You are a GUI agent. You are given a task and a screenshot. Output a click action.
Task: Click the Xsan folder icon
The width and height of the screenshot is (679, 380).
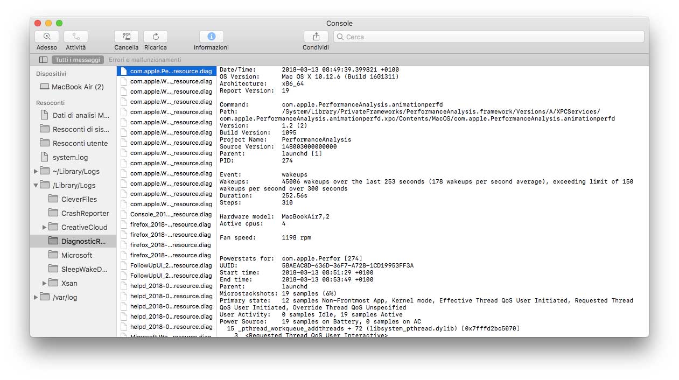click(x=53, y=283)
